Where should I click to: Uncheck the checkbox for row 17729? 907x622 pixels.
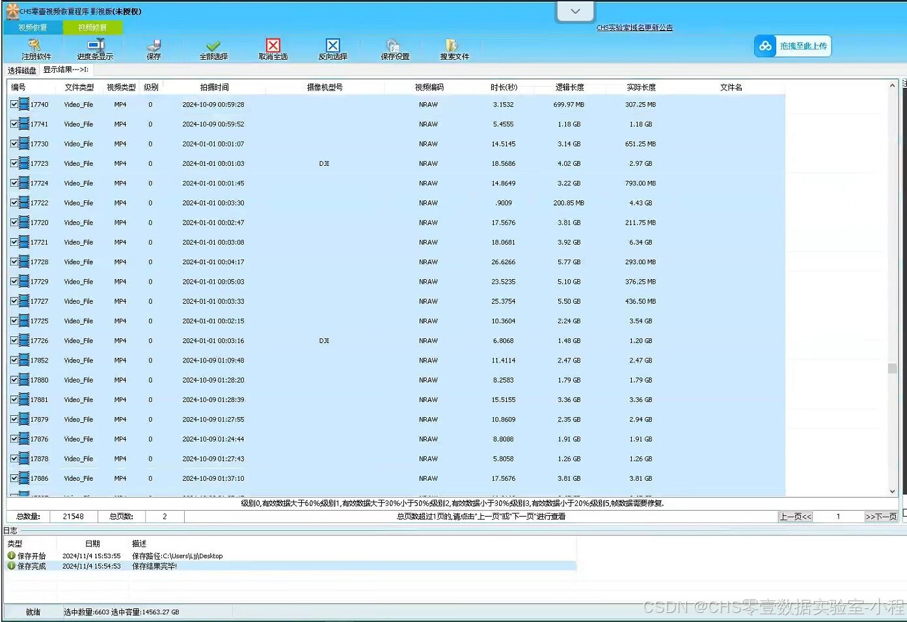click(x=14, y=281)
